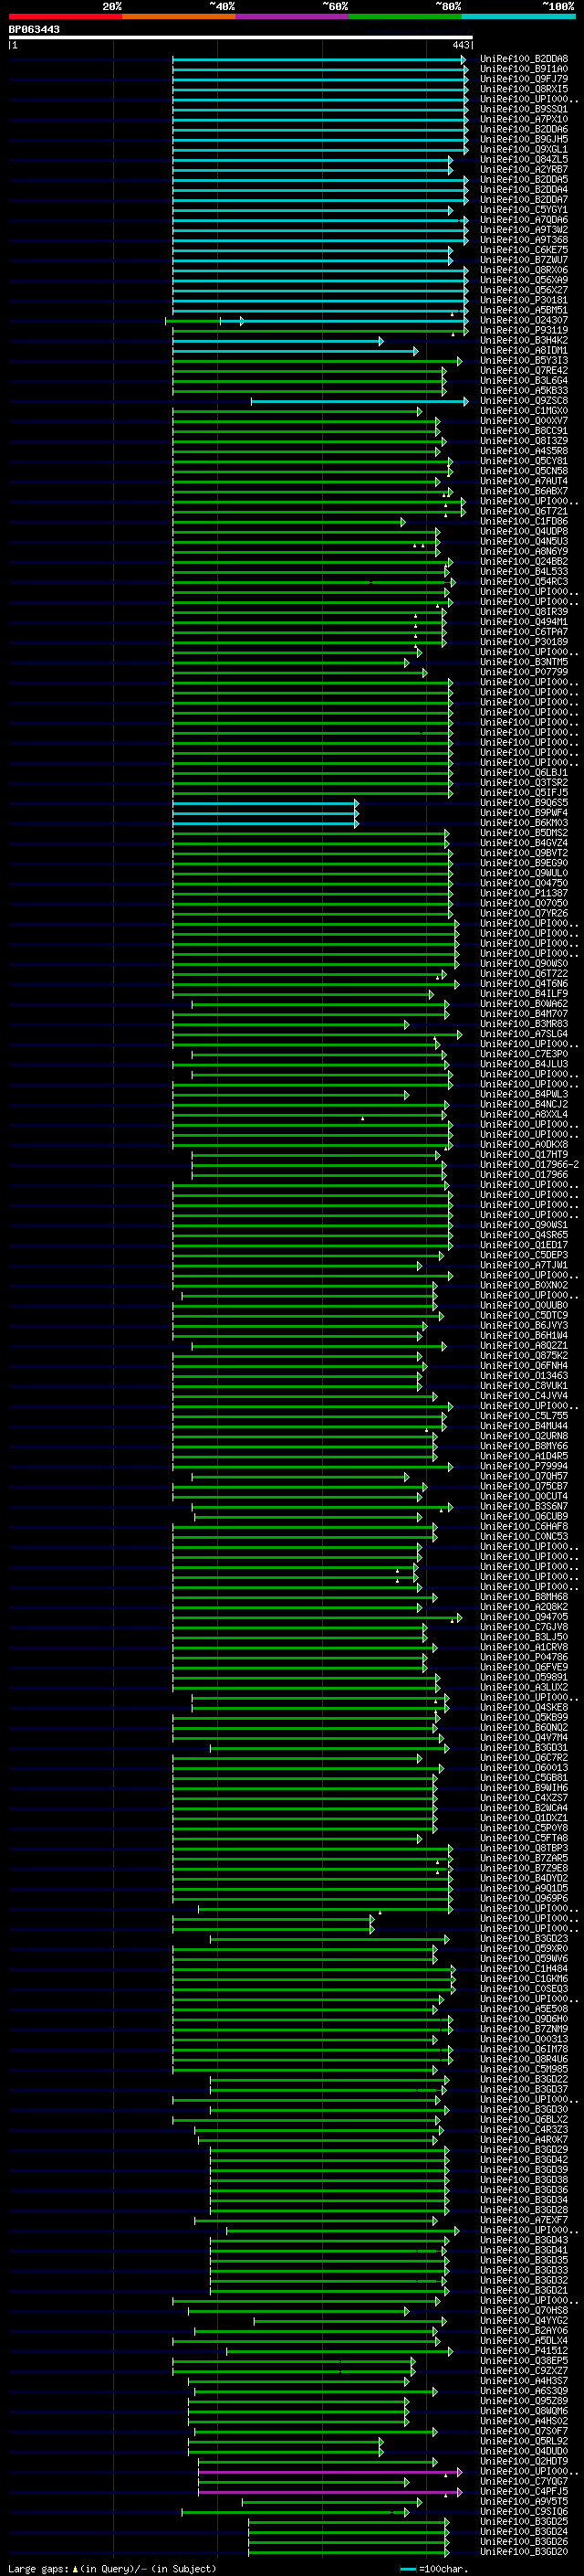584x2576 pixels.
Task: Click the query end position label 443
Action: tap(460, 45)
